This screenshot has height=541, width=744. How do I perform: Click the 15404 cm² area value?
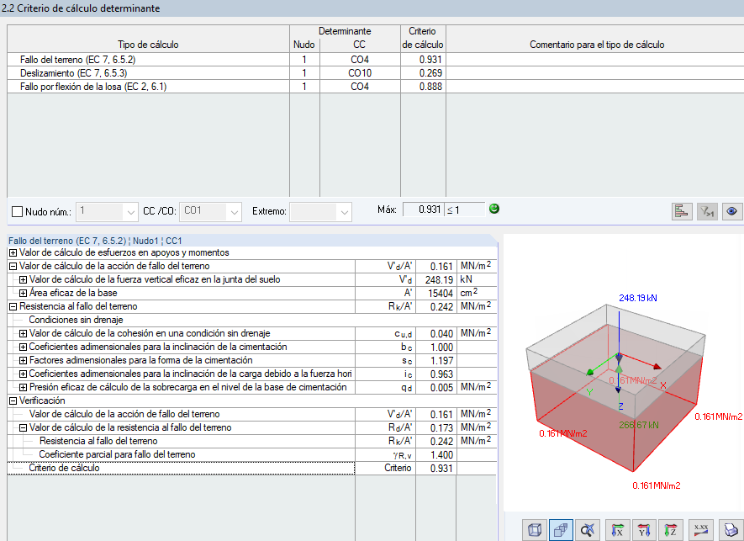click(x=436, y=293)
